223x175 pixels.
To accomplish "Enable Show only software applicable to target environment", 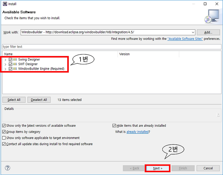I will coord(4,138).
